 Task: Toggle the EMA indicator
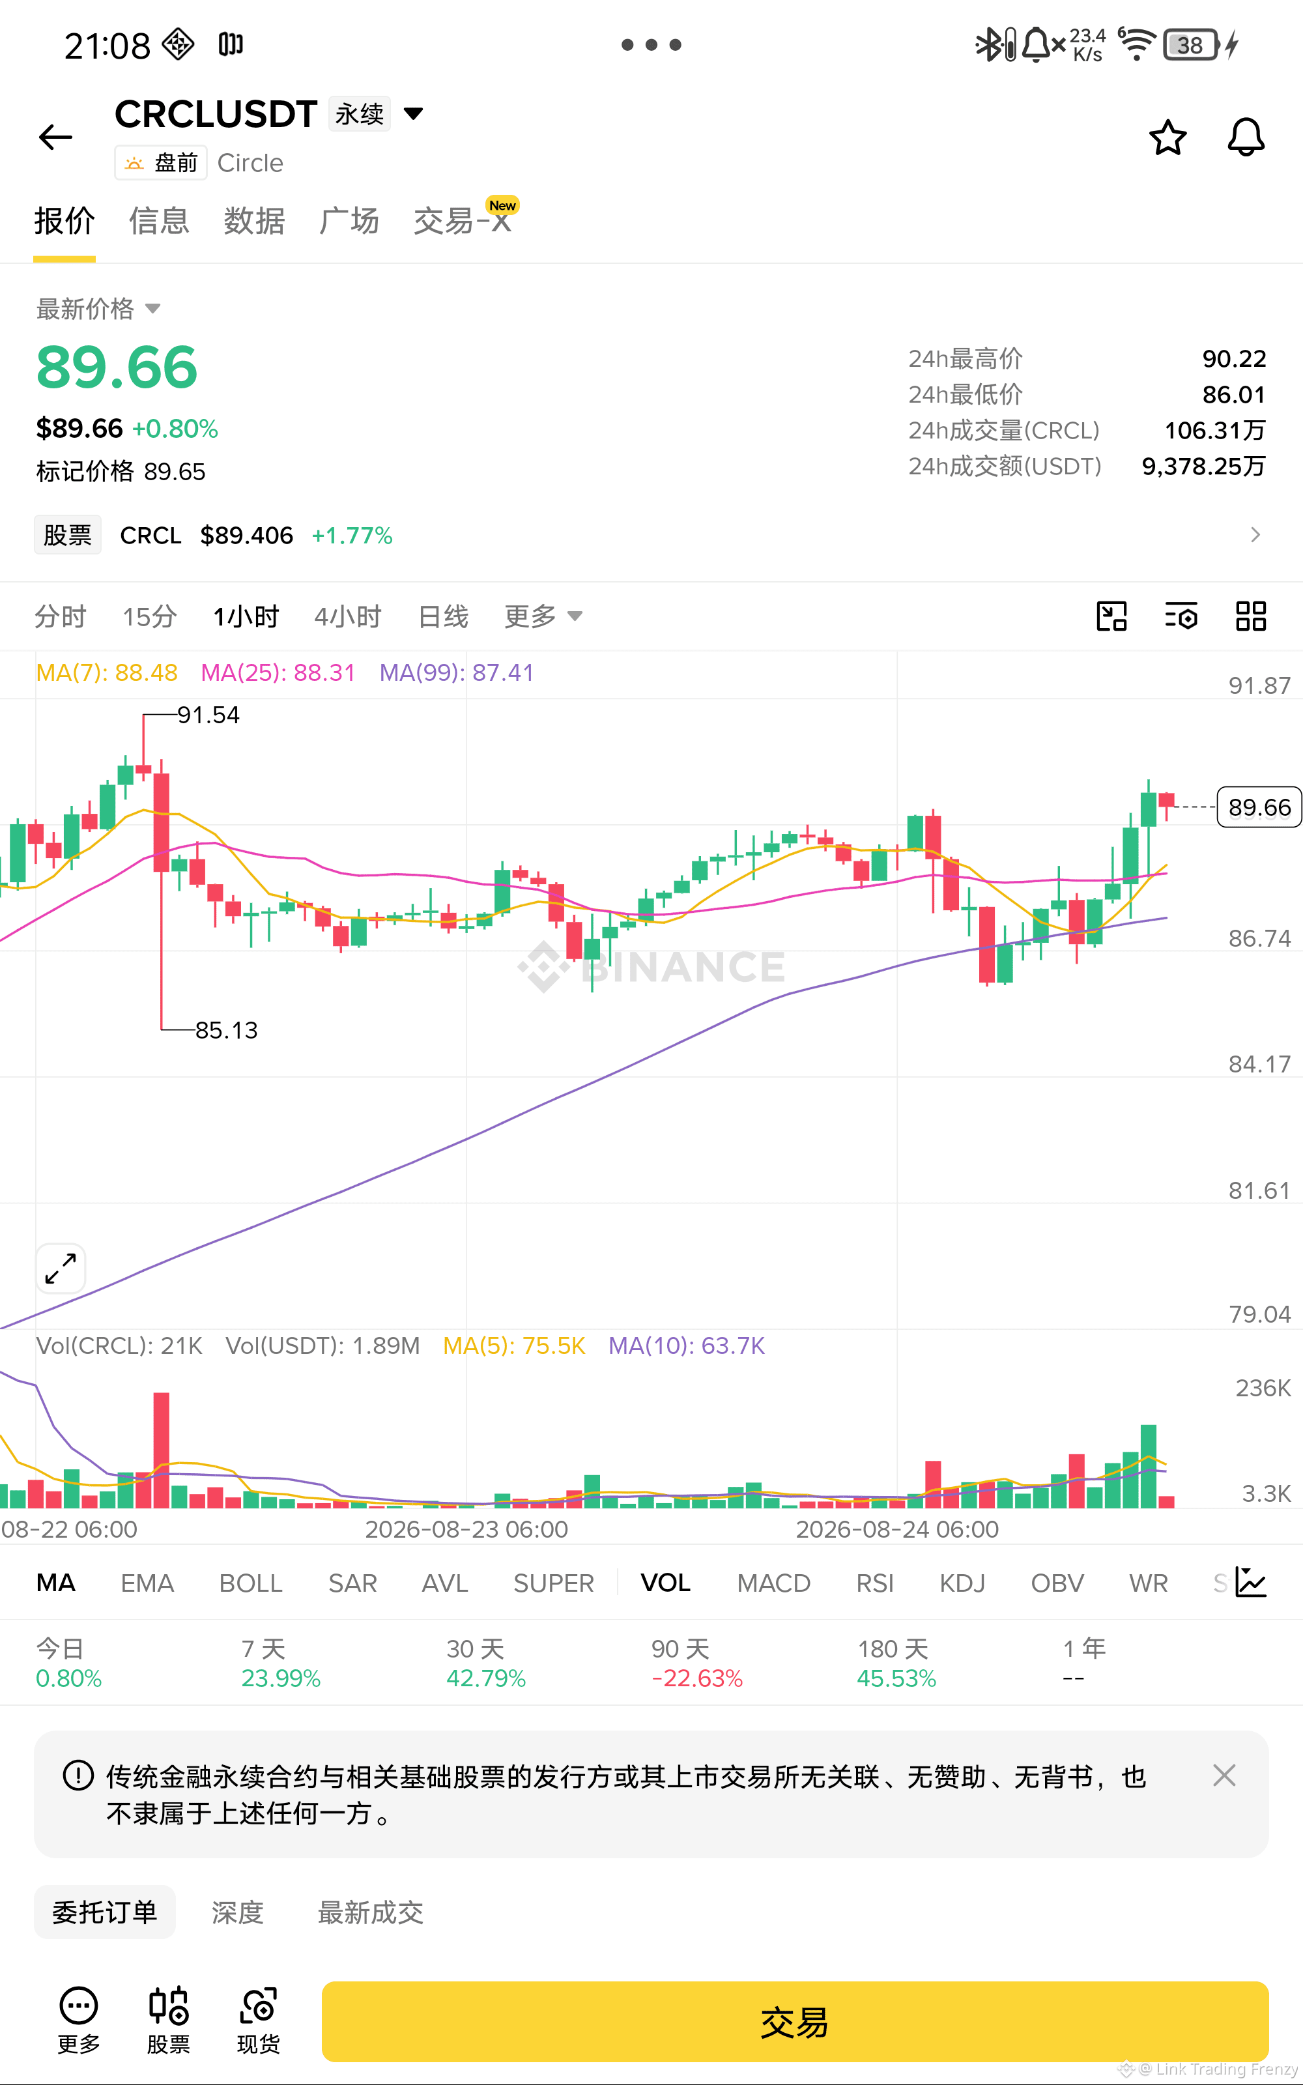click(x=147, y=1583)
